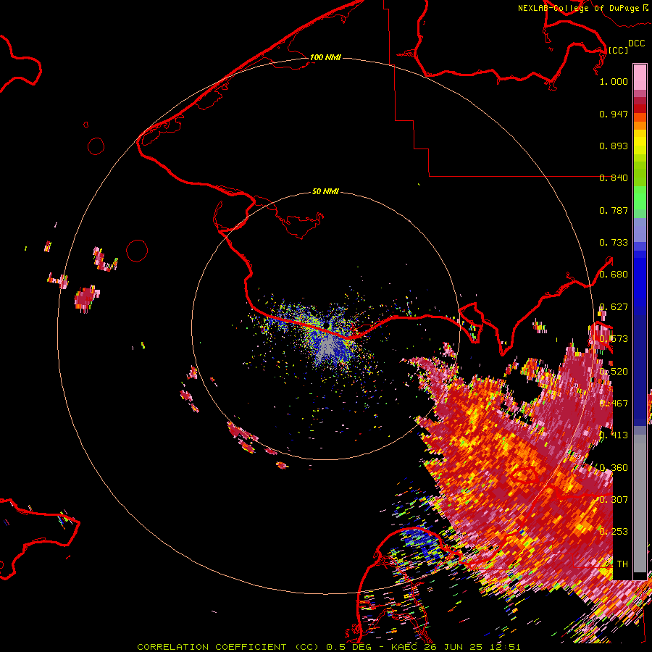Select the 0.680 legend value
This screenshot has width=652, height=652.
coord(614,275)
